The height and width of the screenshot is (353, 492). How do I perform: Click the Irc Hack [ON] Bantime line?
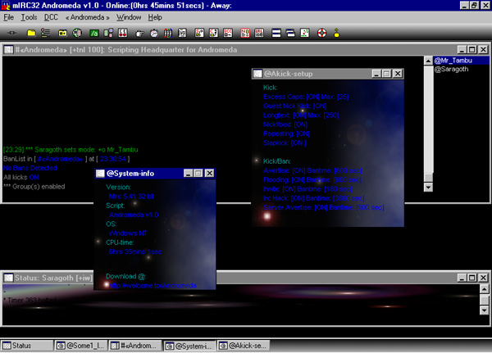(x=314, y=198)
